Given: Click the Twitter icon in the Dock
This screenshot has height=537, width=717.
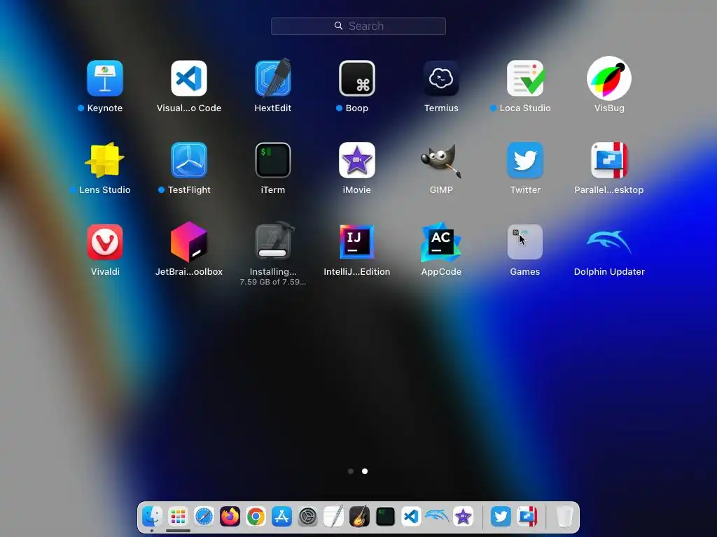Looking at the screenshot, I should point(501,517).
